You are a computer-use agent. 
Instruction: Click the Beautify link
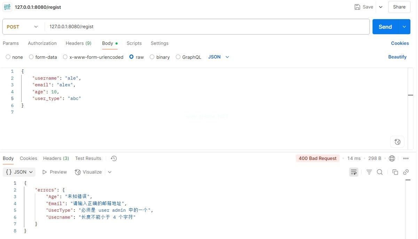397,57
